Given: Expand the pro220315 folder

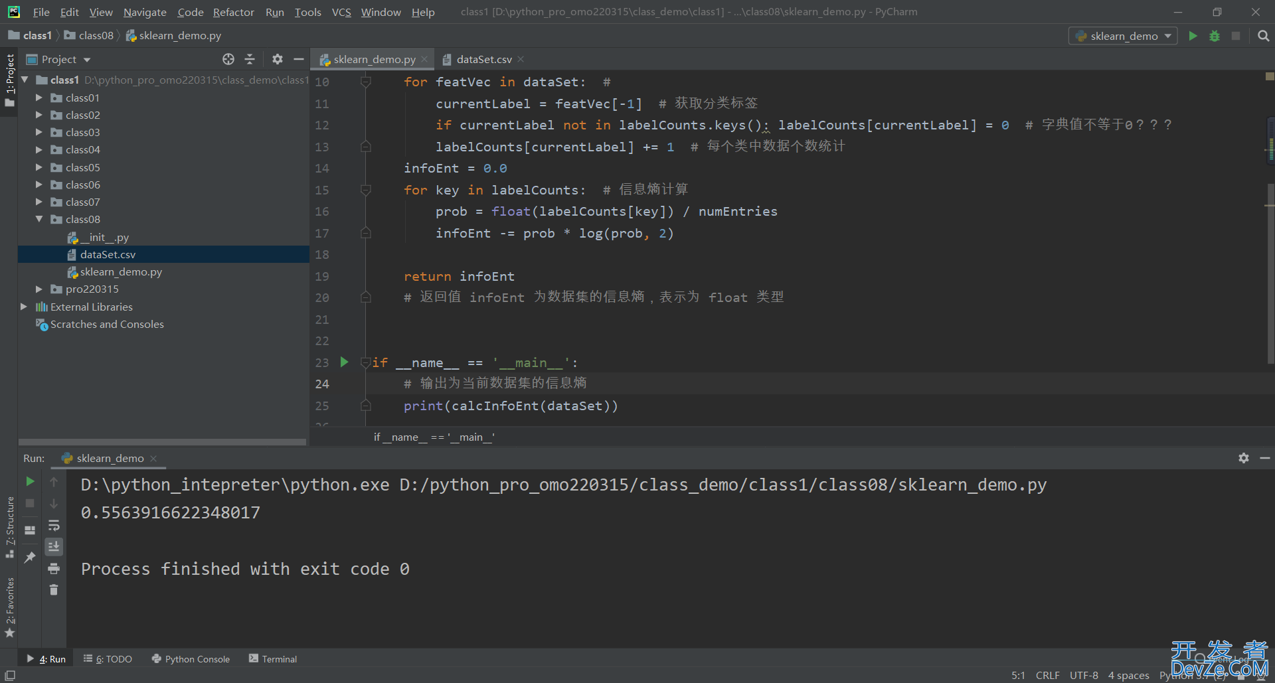Looking at the screenshot, I should point(39,289).
